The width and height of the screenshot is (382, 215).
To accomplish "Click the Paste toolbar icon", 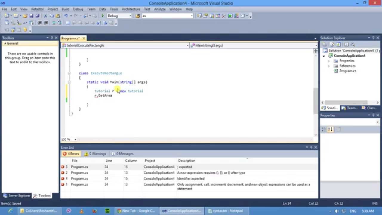I will click(x=58, y=16).
